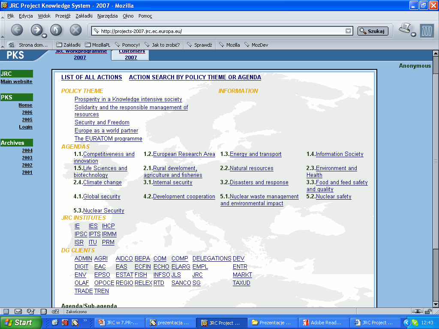Stop loading with the Stop button
The height and width of the screenshot is (329, 439).
point(75,30)
